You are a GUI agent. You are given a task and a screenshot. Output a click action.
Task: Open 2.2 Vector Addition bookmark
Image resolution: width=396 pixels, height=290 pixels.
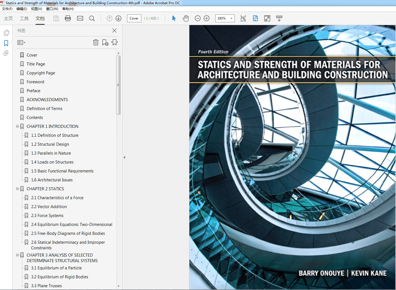click(49, 207)
